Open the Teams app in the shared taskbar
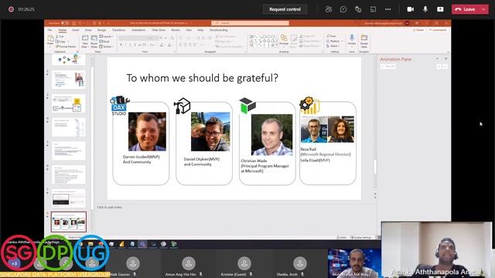This screenshot has width=495, height=278. 142,244
